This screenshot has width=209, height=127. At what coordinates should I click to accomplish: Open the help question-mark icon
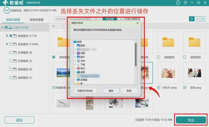pyautogui.click(x=178, y=3)
